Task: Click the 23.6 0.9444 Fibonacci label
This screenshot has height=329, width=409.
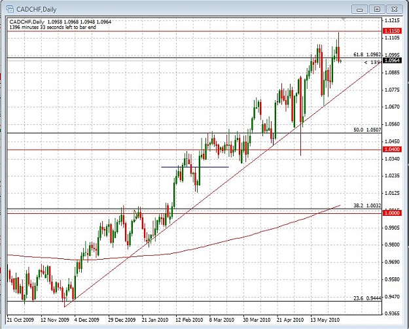Action: coord(367,298)
